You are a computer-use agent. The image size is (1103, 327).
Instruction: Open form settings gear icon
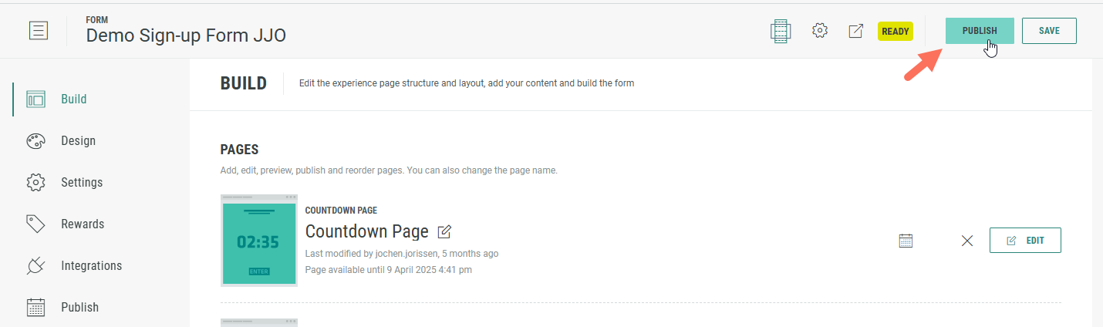click(820, 31)
